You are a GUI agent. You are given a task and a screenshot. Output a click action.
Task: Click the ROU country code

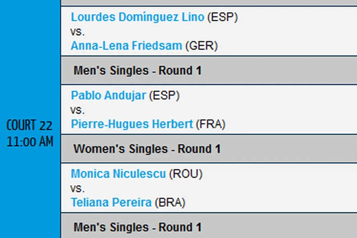pos(186,174)
